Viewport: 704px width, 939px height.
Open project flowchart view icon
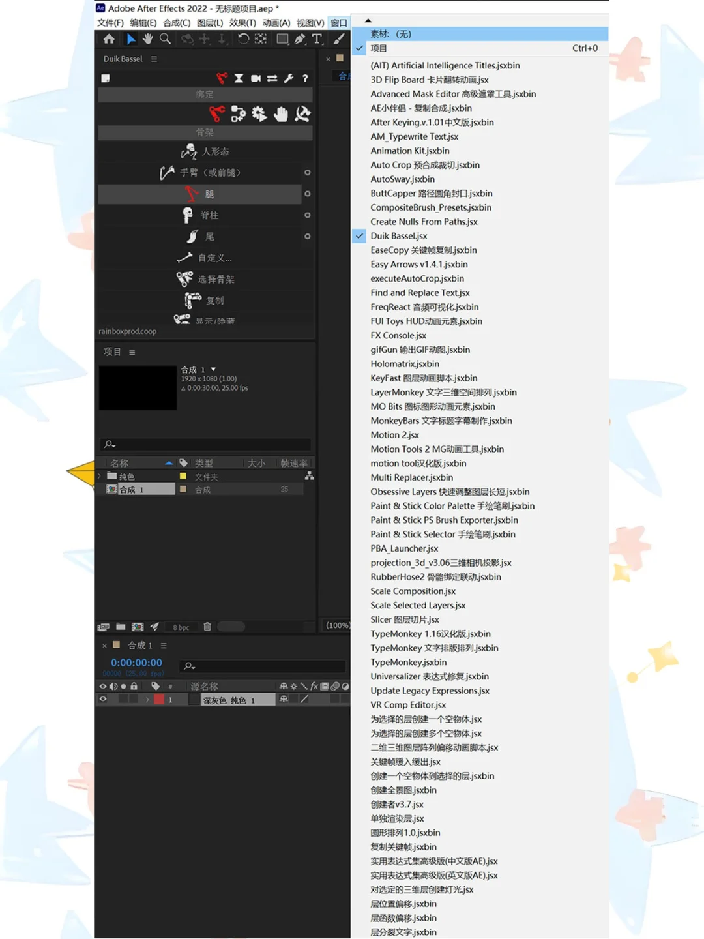click(x=310, y=476)
